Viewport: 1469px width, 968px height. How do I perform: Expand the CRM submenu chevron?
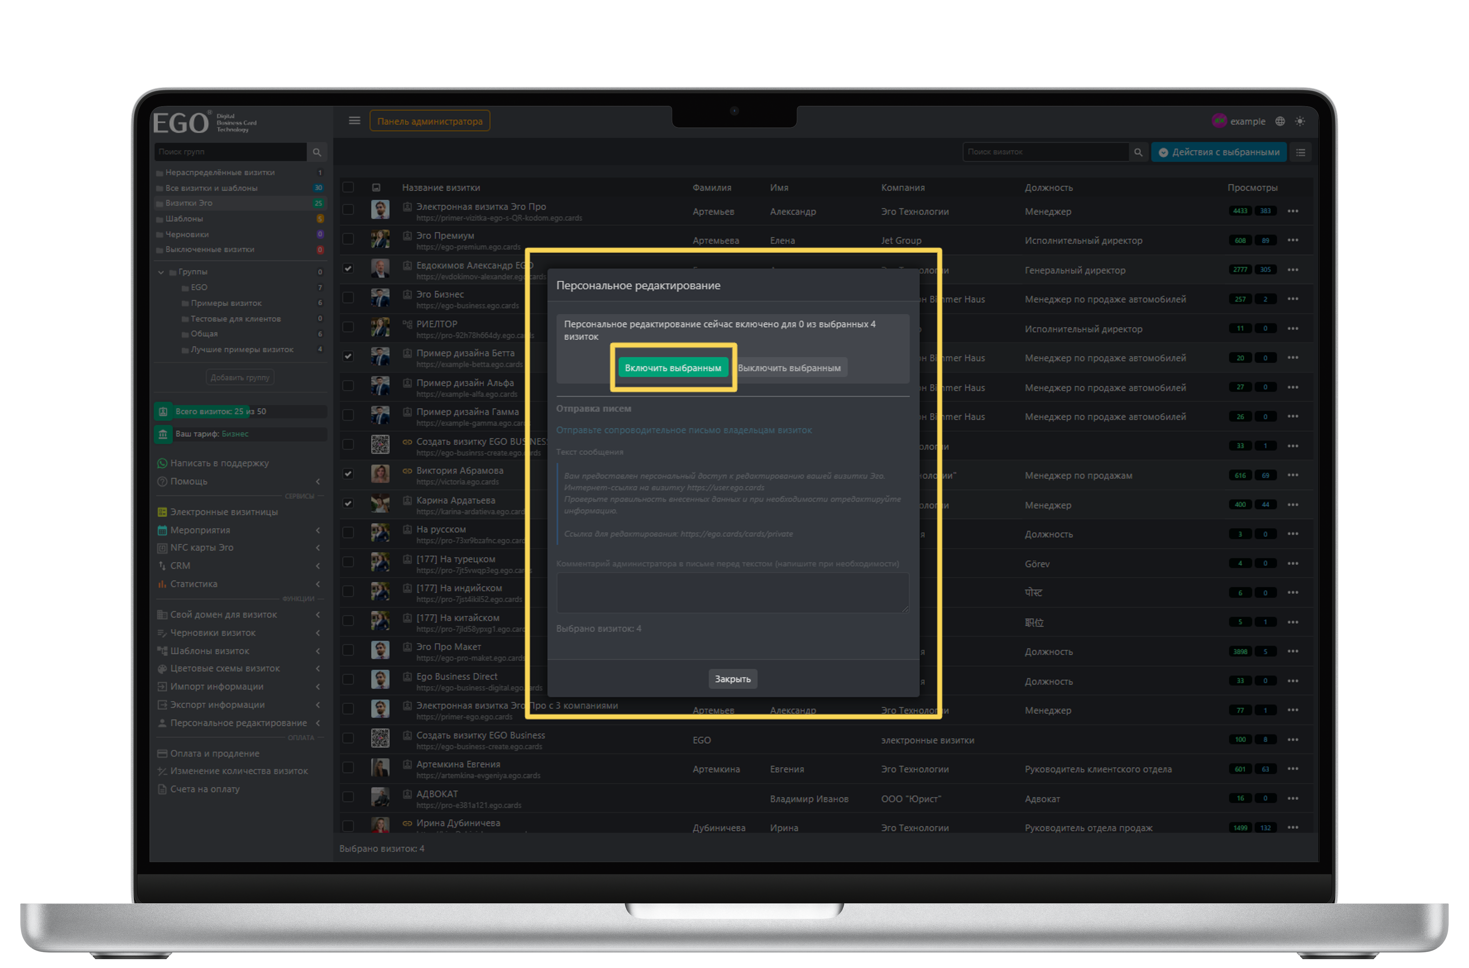318,566
